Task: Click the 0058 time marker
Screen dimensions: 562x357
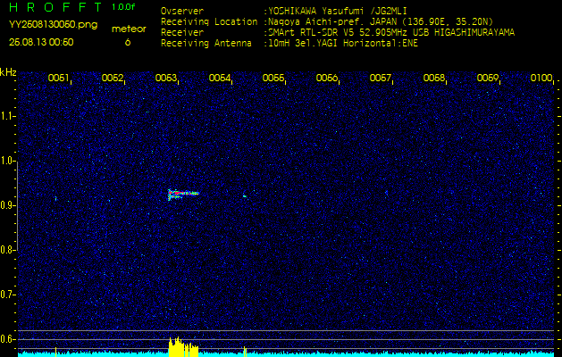Action: 433,78
